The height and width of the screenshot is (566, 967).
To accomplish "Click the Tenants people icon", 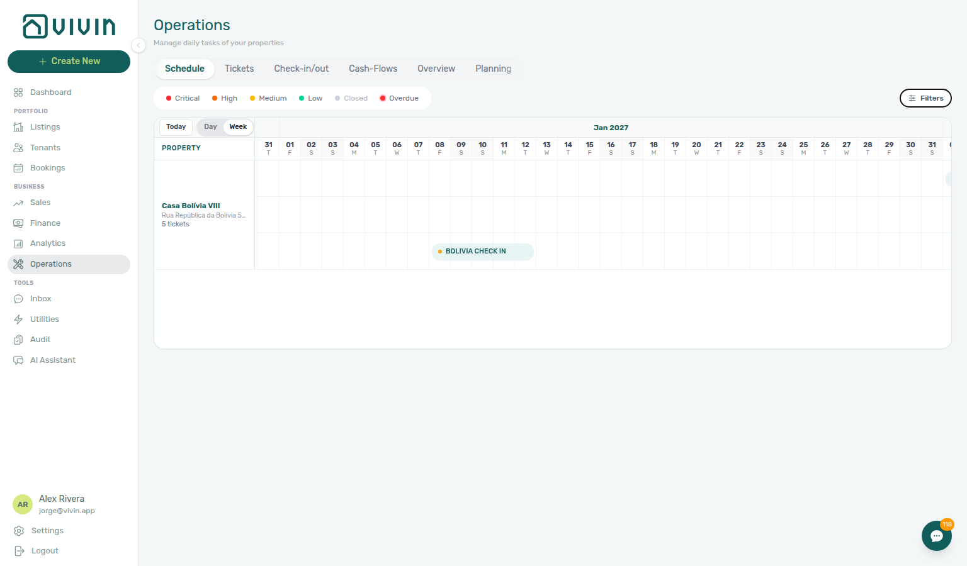I will (18, 148).
